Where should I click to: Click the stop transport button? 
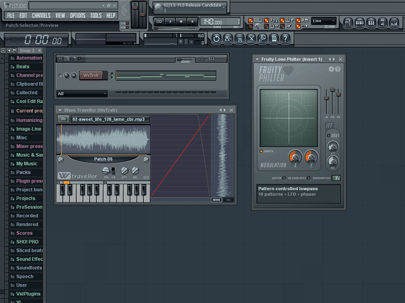click(181, 22)
